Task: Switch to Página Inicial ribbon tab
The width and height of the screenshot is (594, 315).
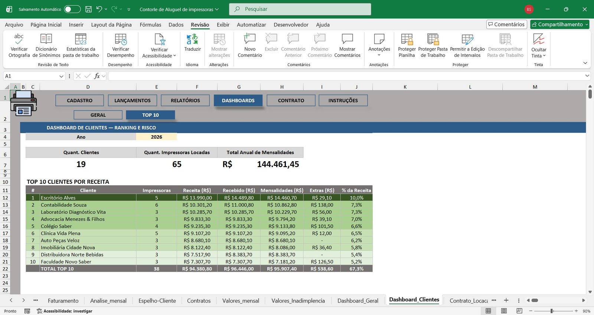Action: (x=46, y=25)
